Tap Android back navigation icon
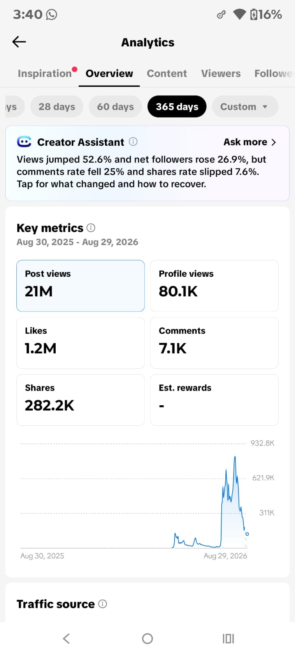The width and height of the screenshot is (295, 655). [x=66, y=638]
